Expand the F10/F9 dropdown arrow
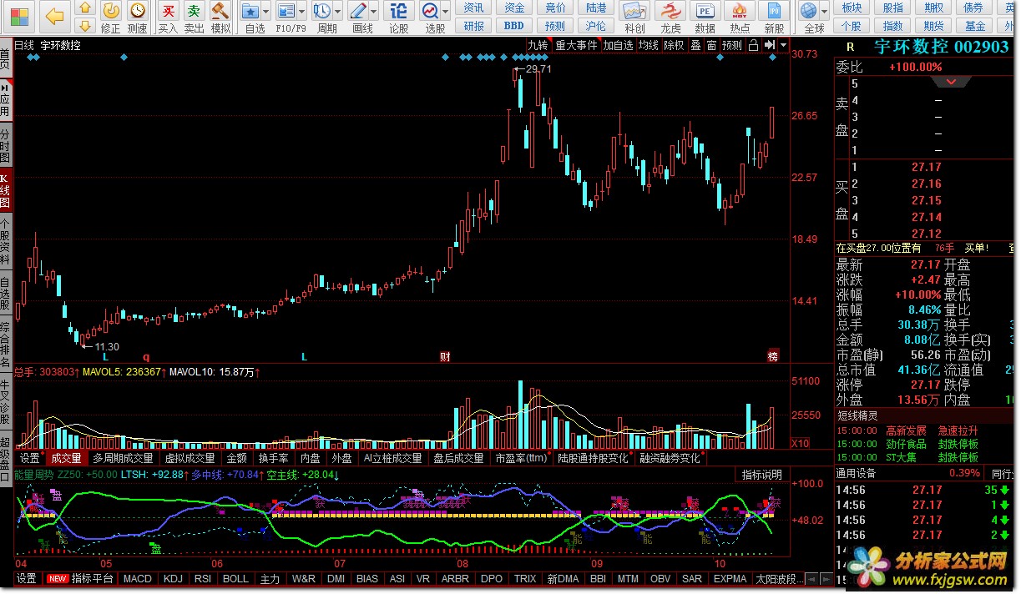The width and height of the screenshot is (1021, 594). coord(301,12)
